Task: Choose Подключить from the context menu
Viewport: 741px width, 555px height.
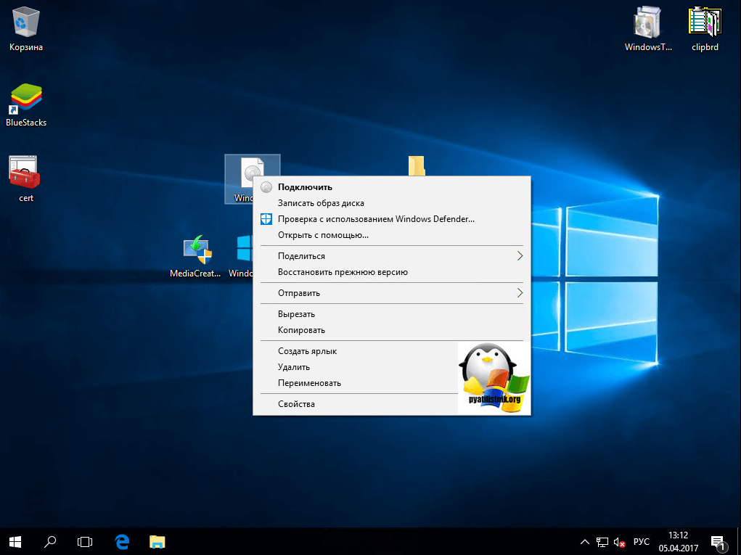Action: click(305, 187)
